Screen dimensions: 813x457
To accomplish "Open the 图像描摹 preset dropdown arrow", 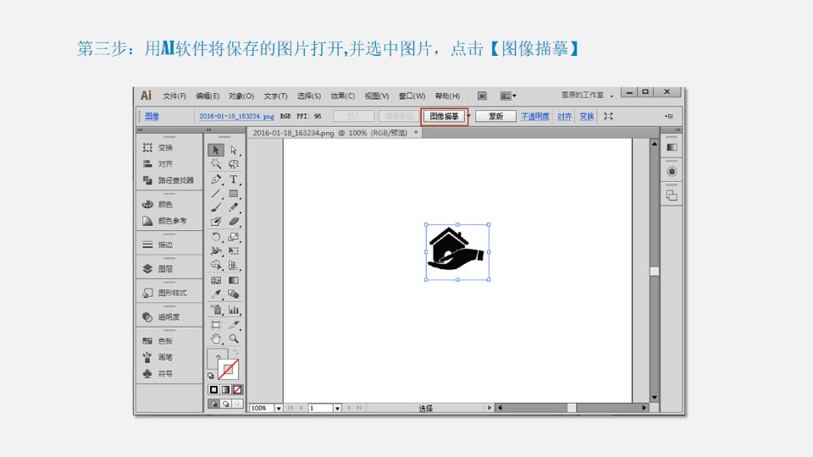I will tap(469, 116).
